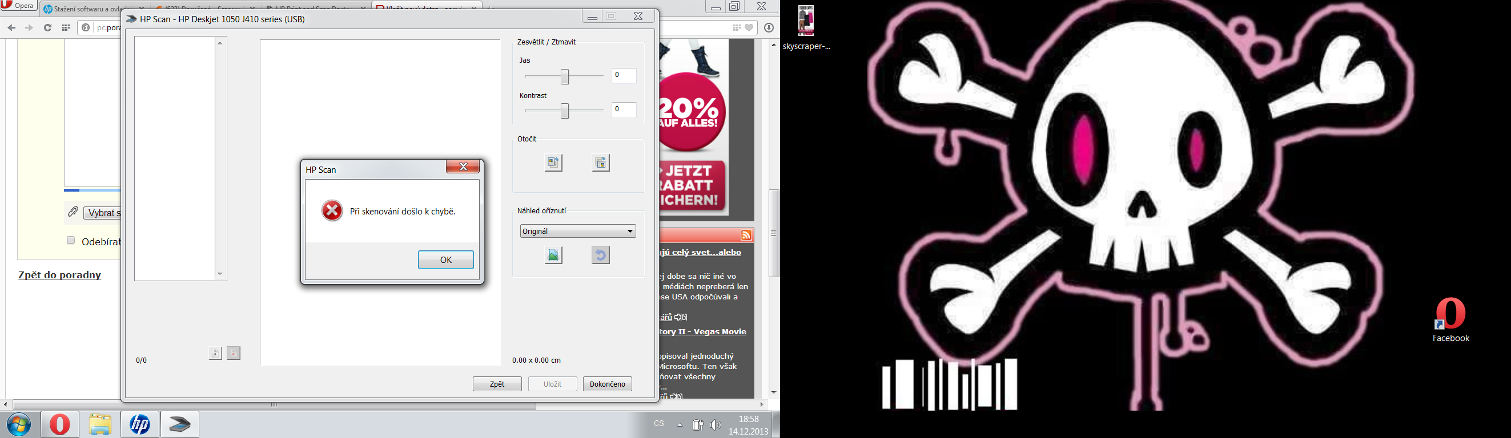Click the HP Scan title bar scanner icon
This screenshot has width=1511, height=438.
point(131,19)
